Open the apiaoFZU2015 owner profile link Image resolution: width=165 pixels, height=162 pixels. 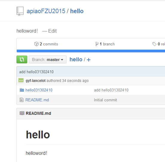(x=46, y=11)
